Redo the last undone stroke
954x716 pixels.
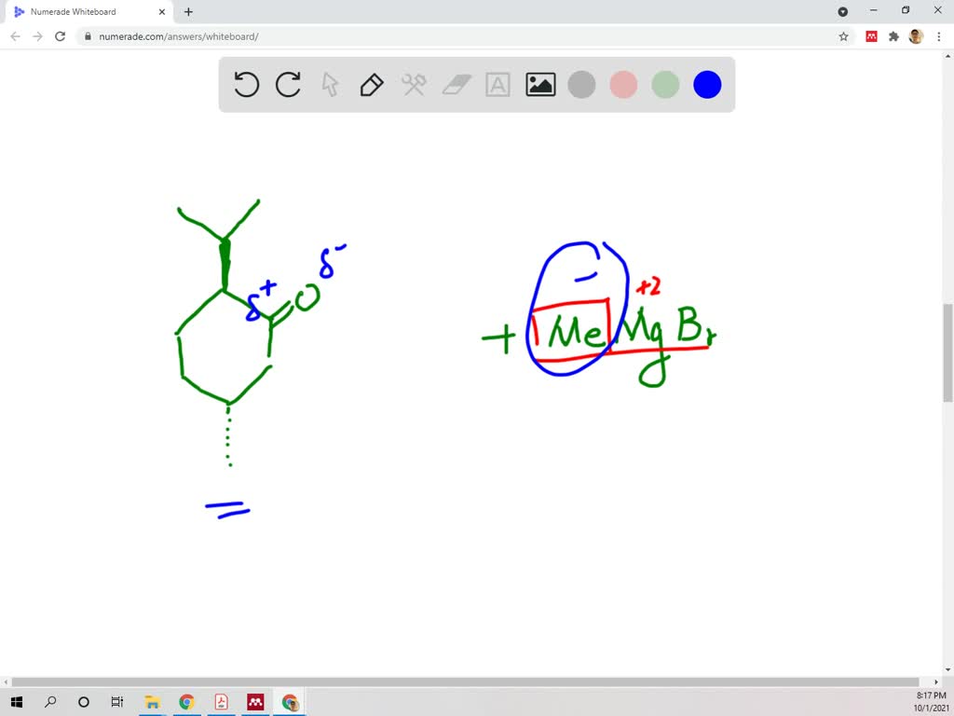288,84
